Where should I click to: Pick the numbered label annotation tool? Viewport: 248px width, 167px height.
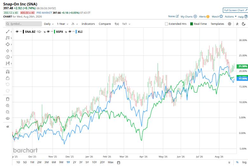8,57
